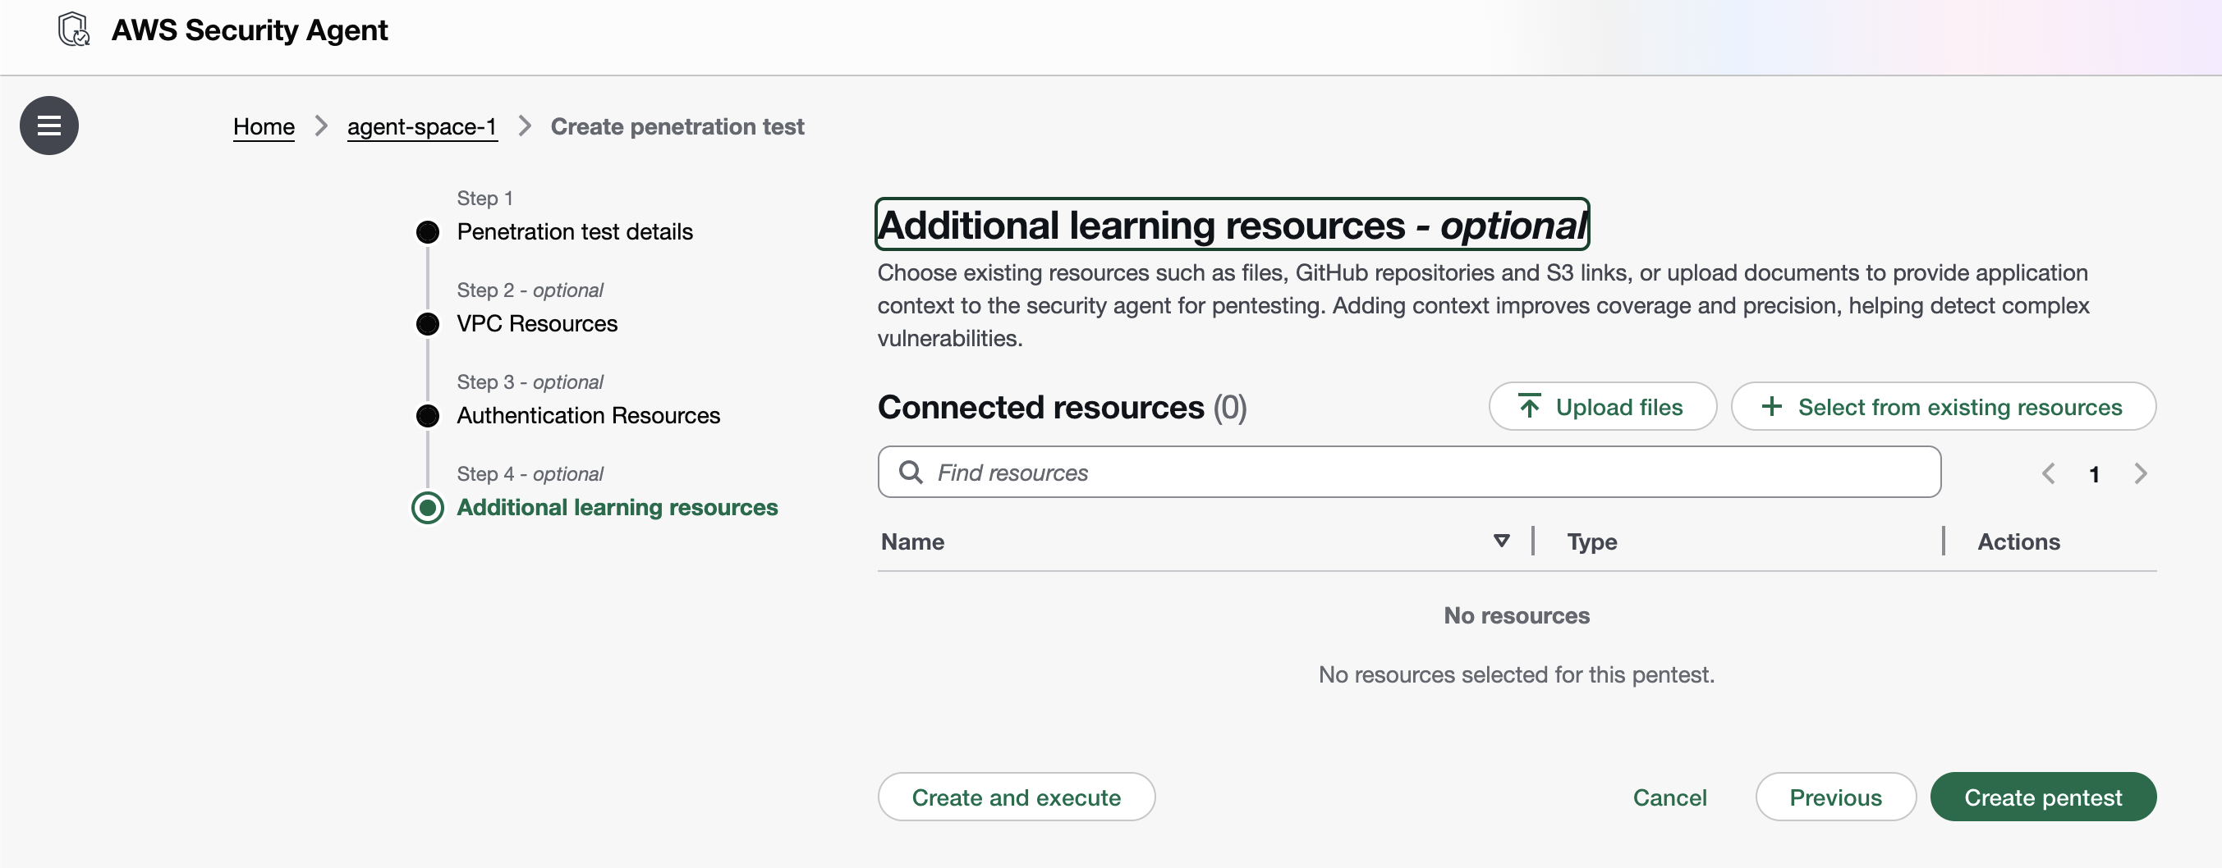Go to Authentication Resources step

click(587, 415)
